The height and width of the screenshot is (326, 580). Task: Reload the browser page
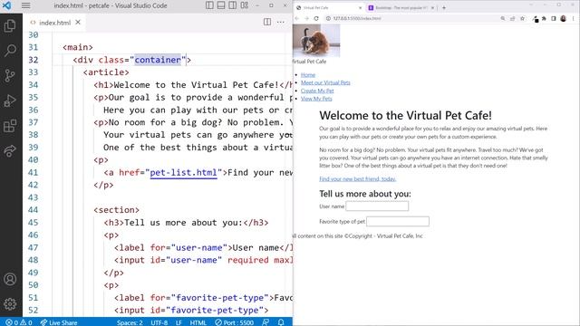point(316,18)
